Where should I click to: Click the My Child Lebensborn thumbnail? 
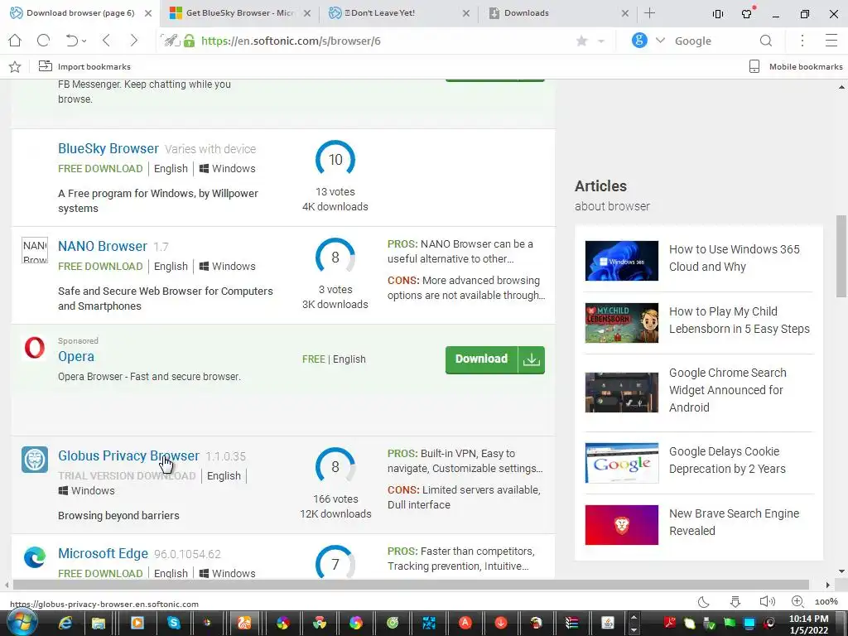(x=622, y=323)
